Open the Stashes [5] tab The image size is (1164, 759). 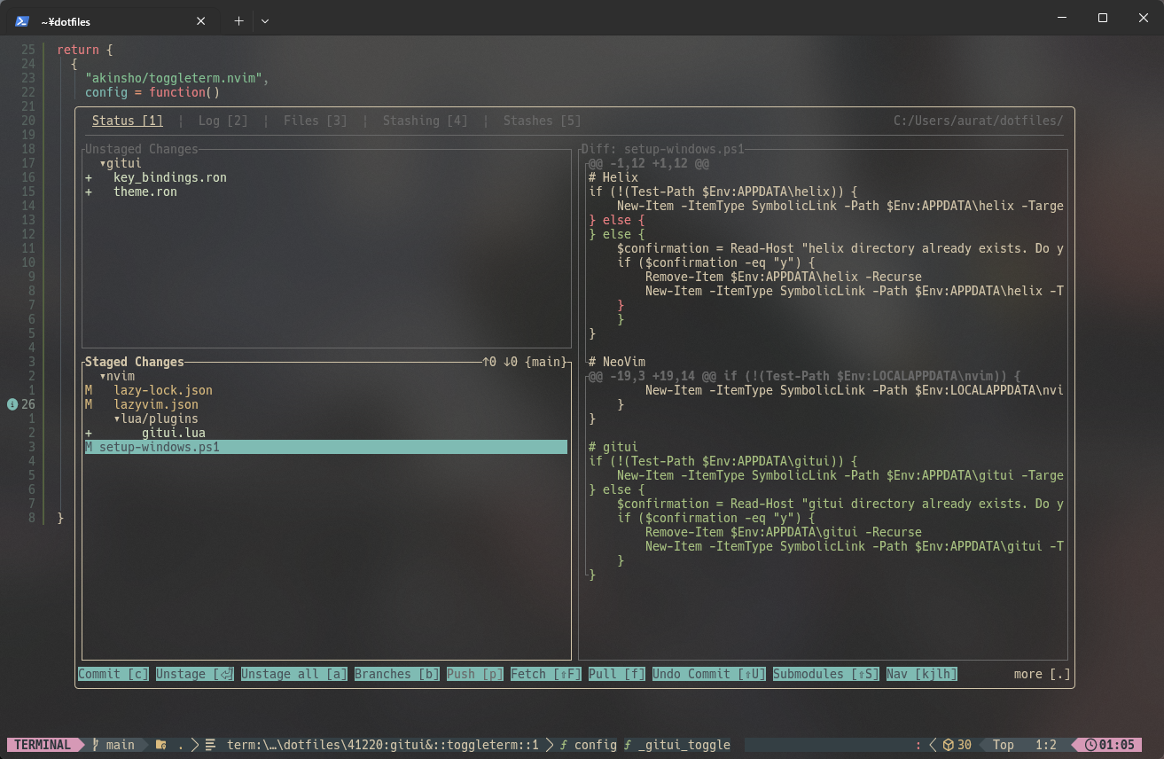pyautogui.click(x=543, y=121)
